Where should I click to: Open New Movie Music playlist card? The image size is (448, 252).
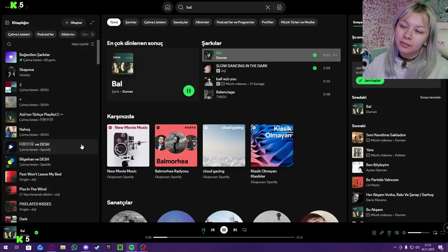128,152
